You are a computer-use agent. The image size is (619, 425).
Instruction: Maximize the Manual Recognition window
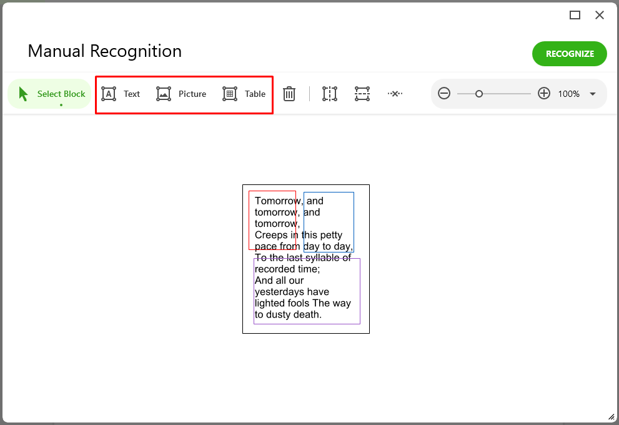[x=575, y=15]
